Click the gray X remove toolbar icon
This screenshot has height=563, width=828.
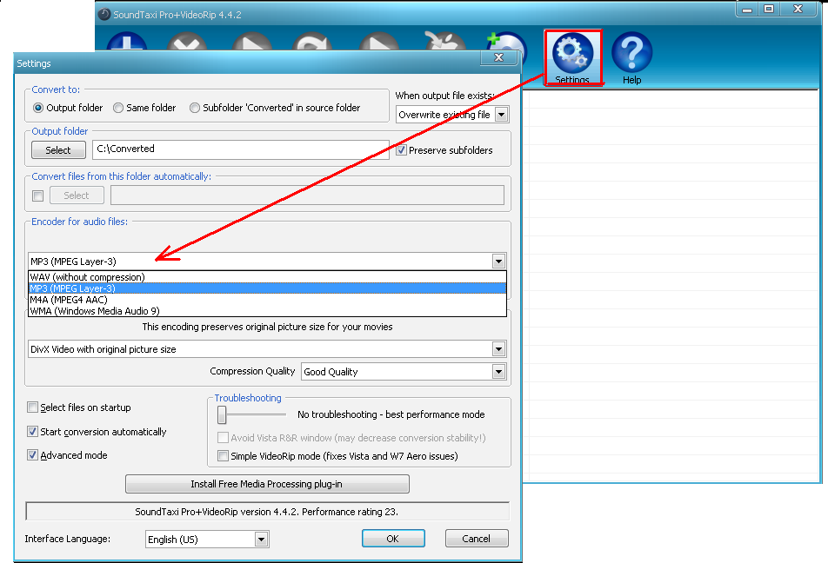tap(187, 41)
